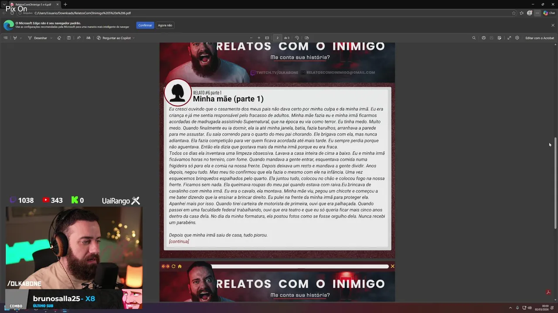Close the default browser notification bar
Image resolution: width=558 pixels, height=313 pixels.
pos(553,25)
